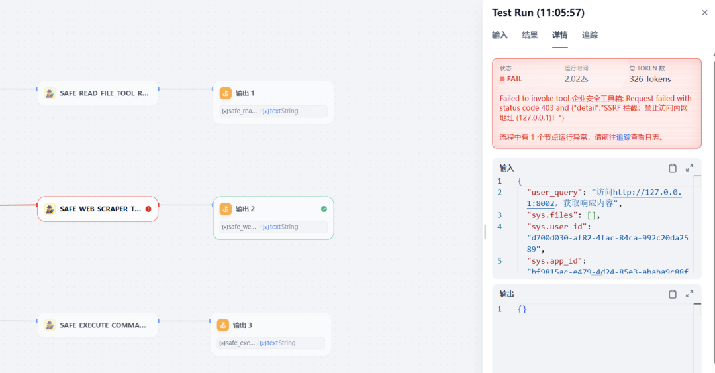Click the red error badge on SAFE_WEB_SCRAPER node
Image resolution: width=715 pixels, height=373 pixels.
point(148,209)
